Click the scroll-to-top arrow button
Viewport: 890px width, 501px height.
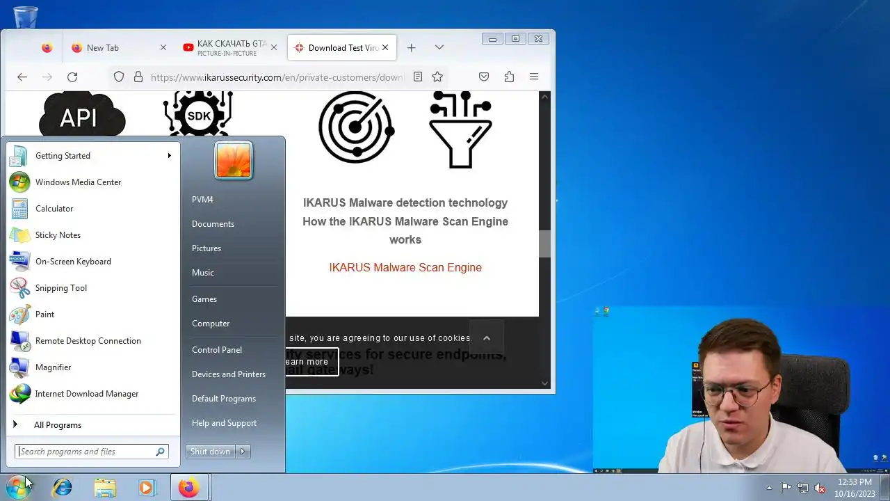(x=487, y=338)
